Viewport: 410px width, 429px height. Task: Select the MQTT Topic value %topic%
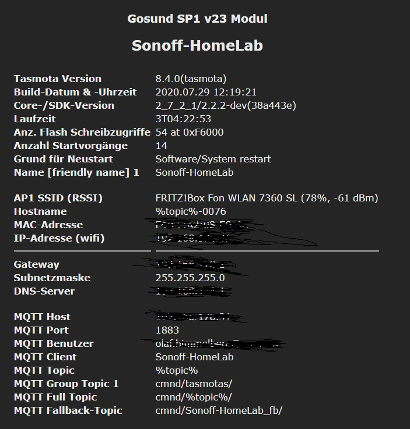[177, 370]
